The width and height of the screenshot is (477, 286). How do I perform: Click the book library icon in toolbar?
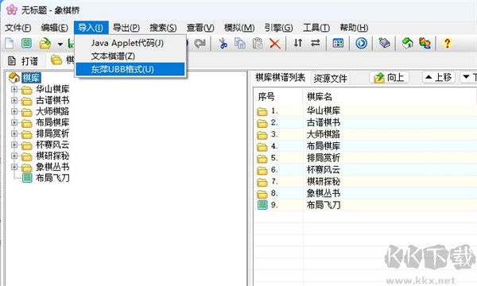click(x=384, y=43)
